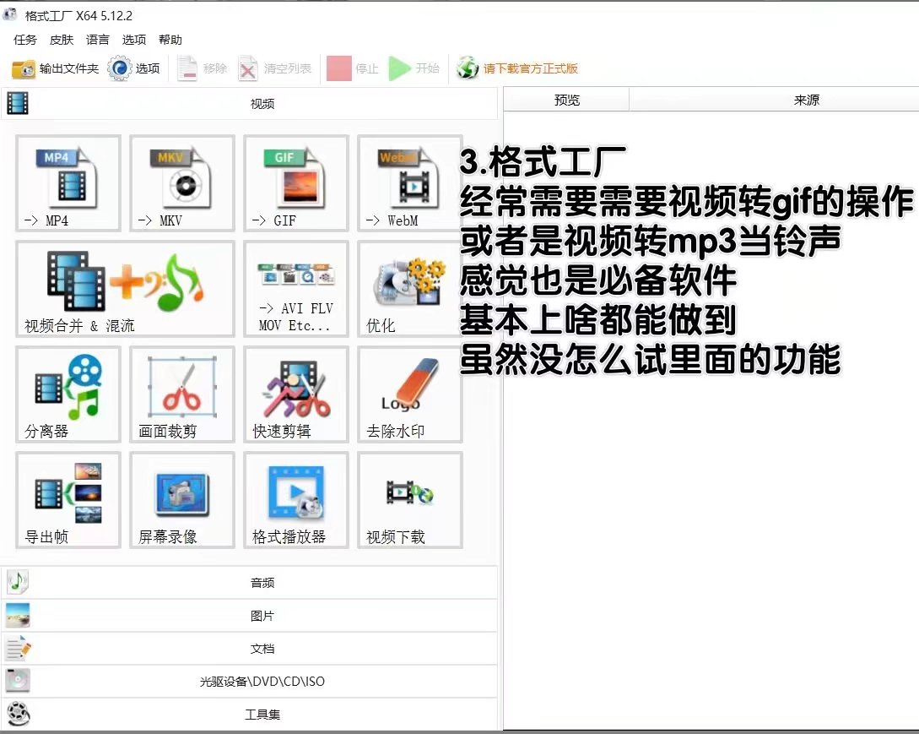
Task: Open 选项 options from the toolbar
Action: 133,68
